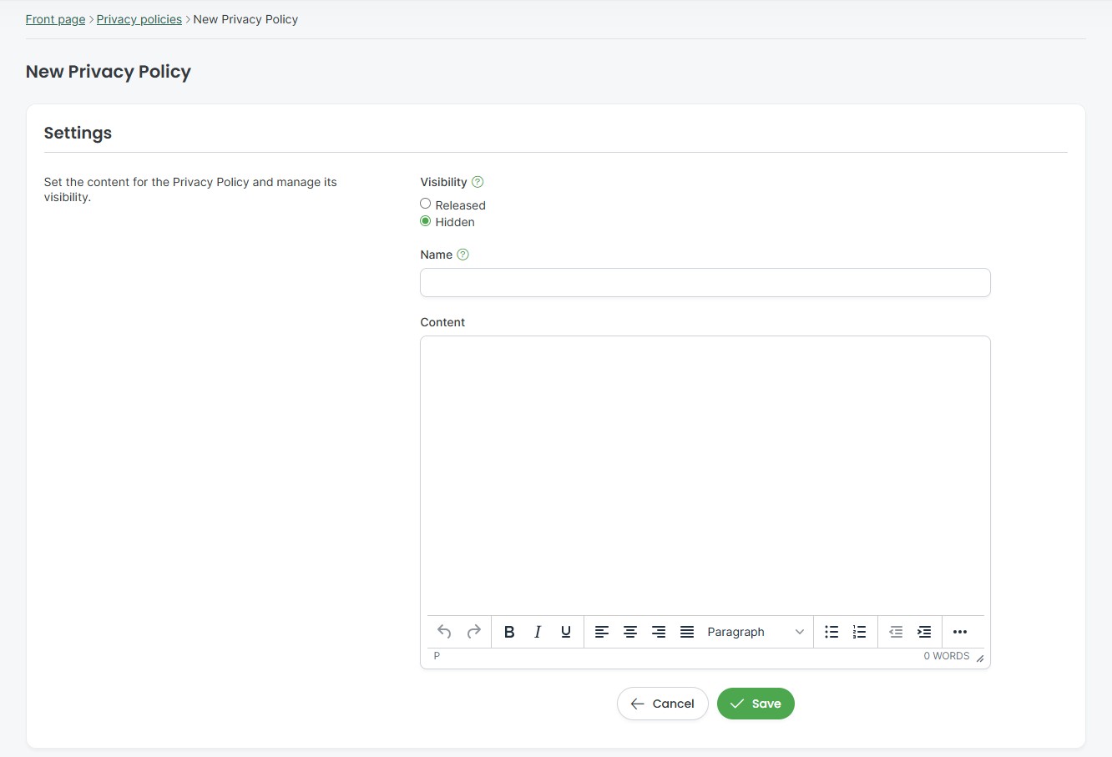Open Privacy policies breadcrumb link
The image size is (1112, 757).
pyautogui.click(x=139, y=19)
